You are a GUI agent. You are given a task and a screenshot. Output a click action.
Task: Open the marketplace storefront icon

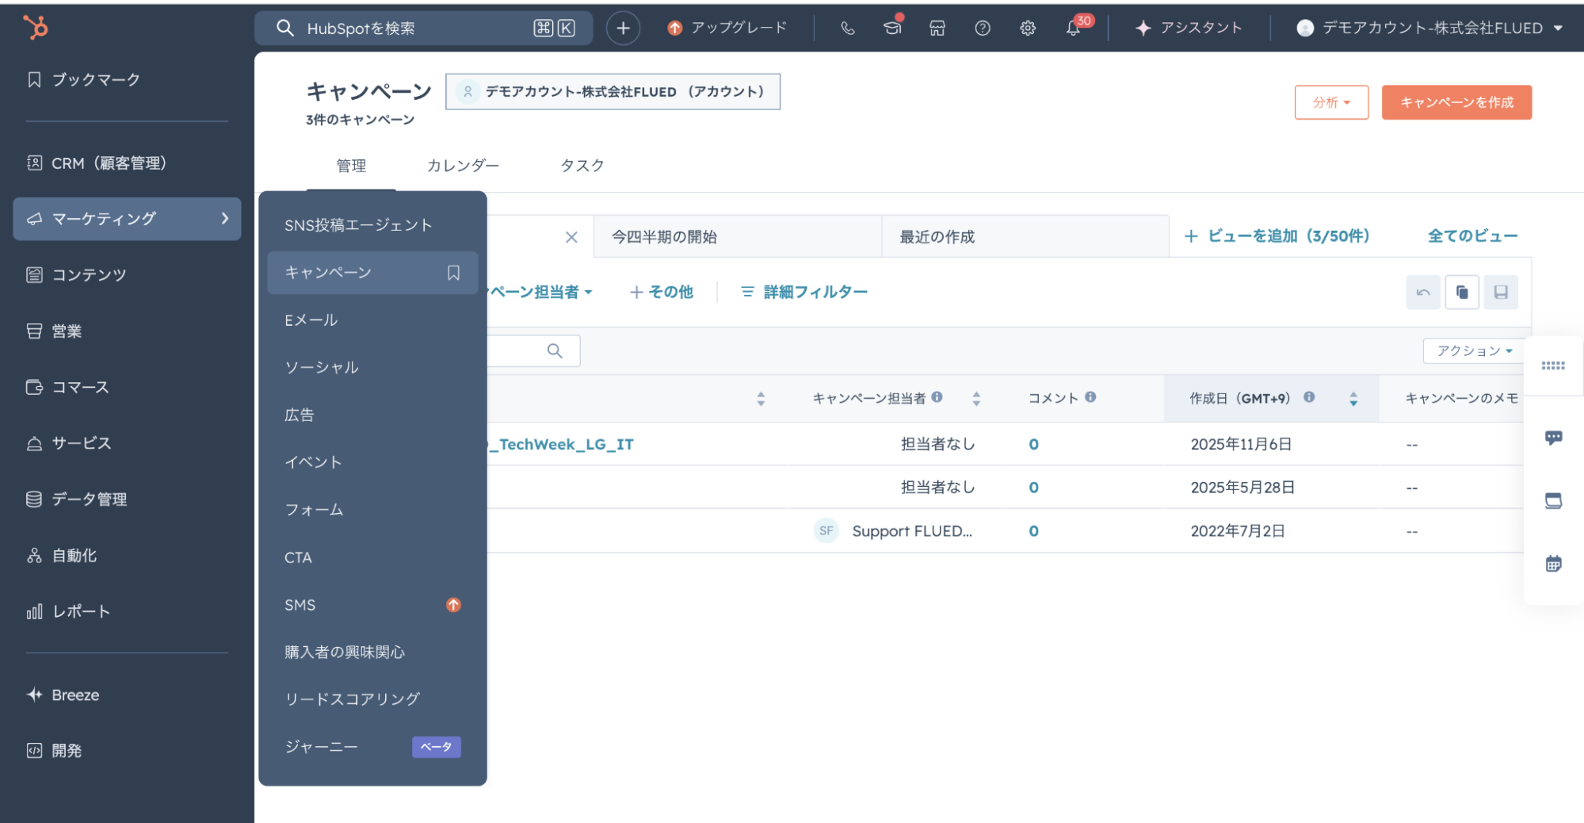click(937, 28)
